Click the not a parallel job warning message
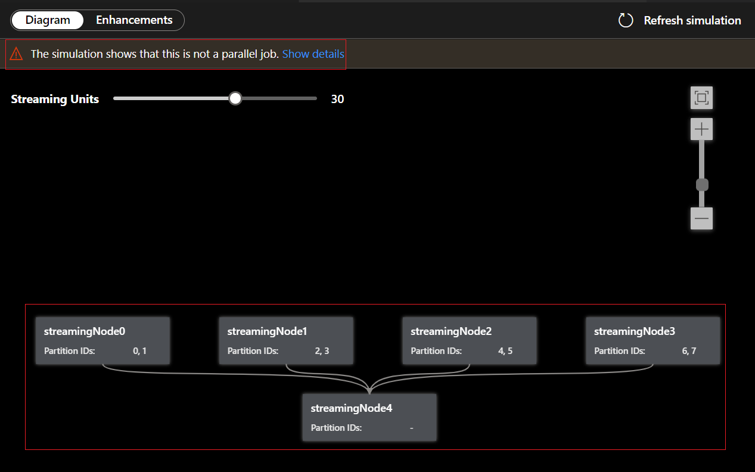755x472 pixels. (x=154, y=54)
